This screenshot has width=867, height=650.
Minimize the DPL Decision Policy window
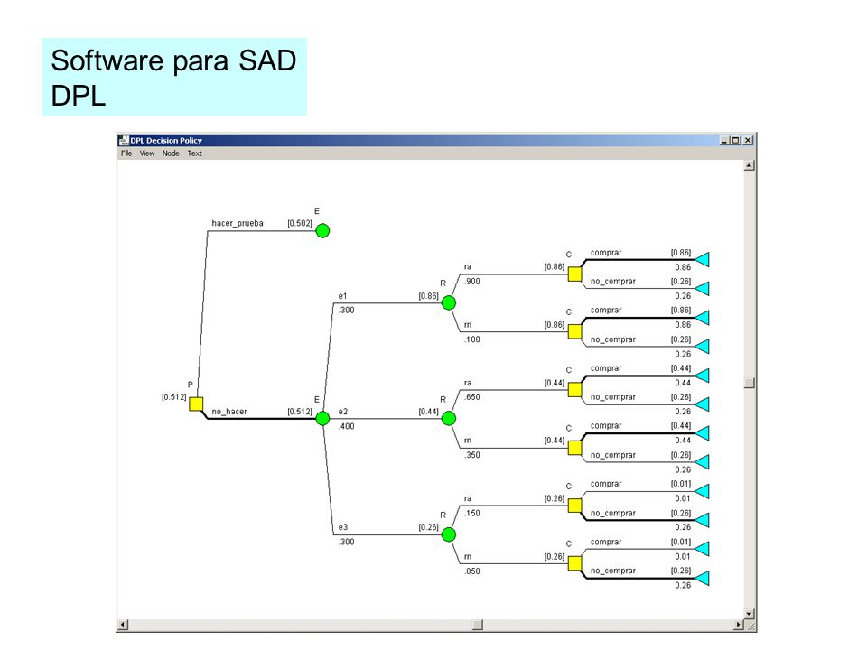(724, 141)
